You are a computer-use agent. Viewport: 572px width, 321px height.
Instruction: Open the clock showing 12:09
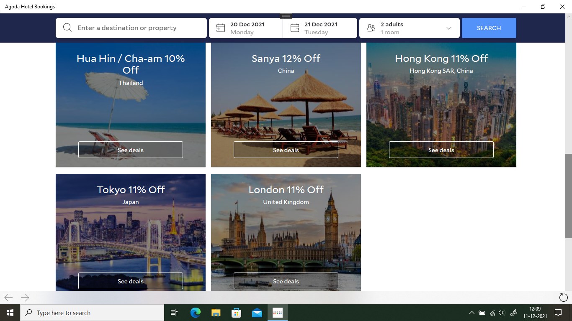click(535, 313)
